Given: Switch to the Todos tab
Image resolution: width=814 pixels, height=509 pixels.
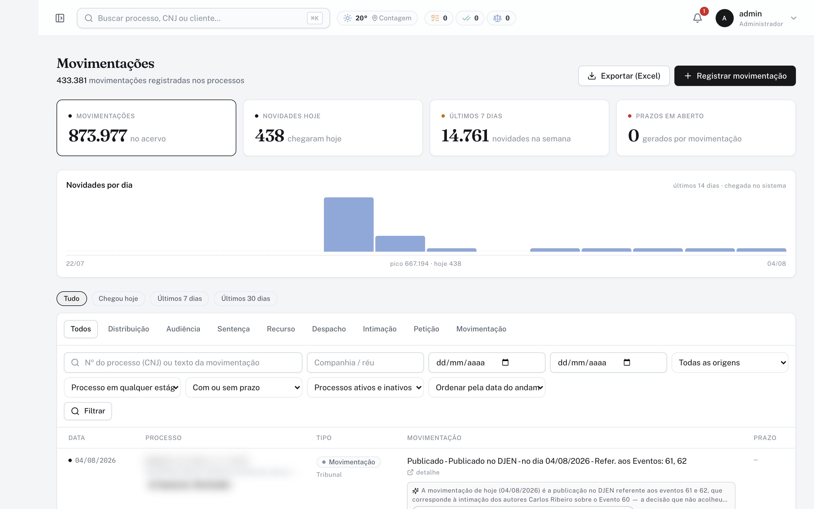Looking at the screenshot, I should [81, 329].
